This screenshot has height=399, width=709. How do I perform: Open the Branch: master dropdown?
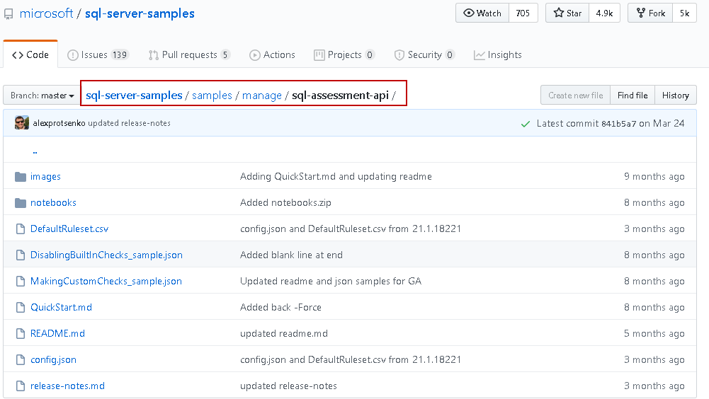(x=42, y=96)
